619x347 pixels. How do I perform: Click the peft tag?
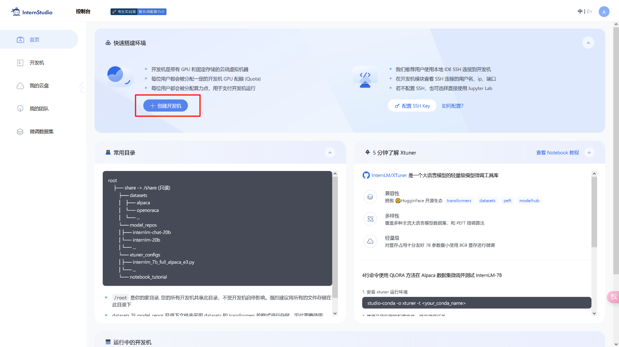(x=507, y=201)
